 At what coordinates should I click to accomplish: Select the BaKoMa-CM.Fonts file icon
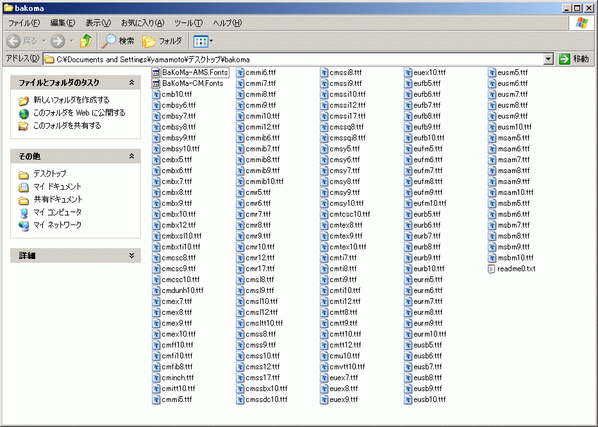pos(156,83)
